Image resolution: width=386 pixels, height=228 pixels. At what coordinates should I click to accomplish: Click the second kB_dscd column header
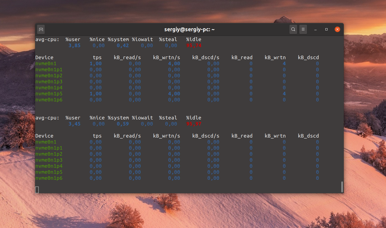(x=308, y=136)
